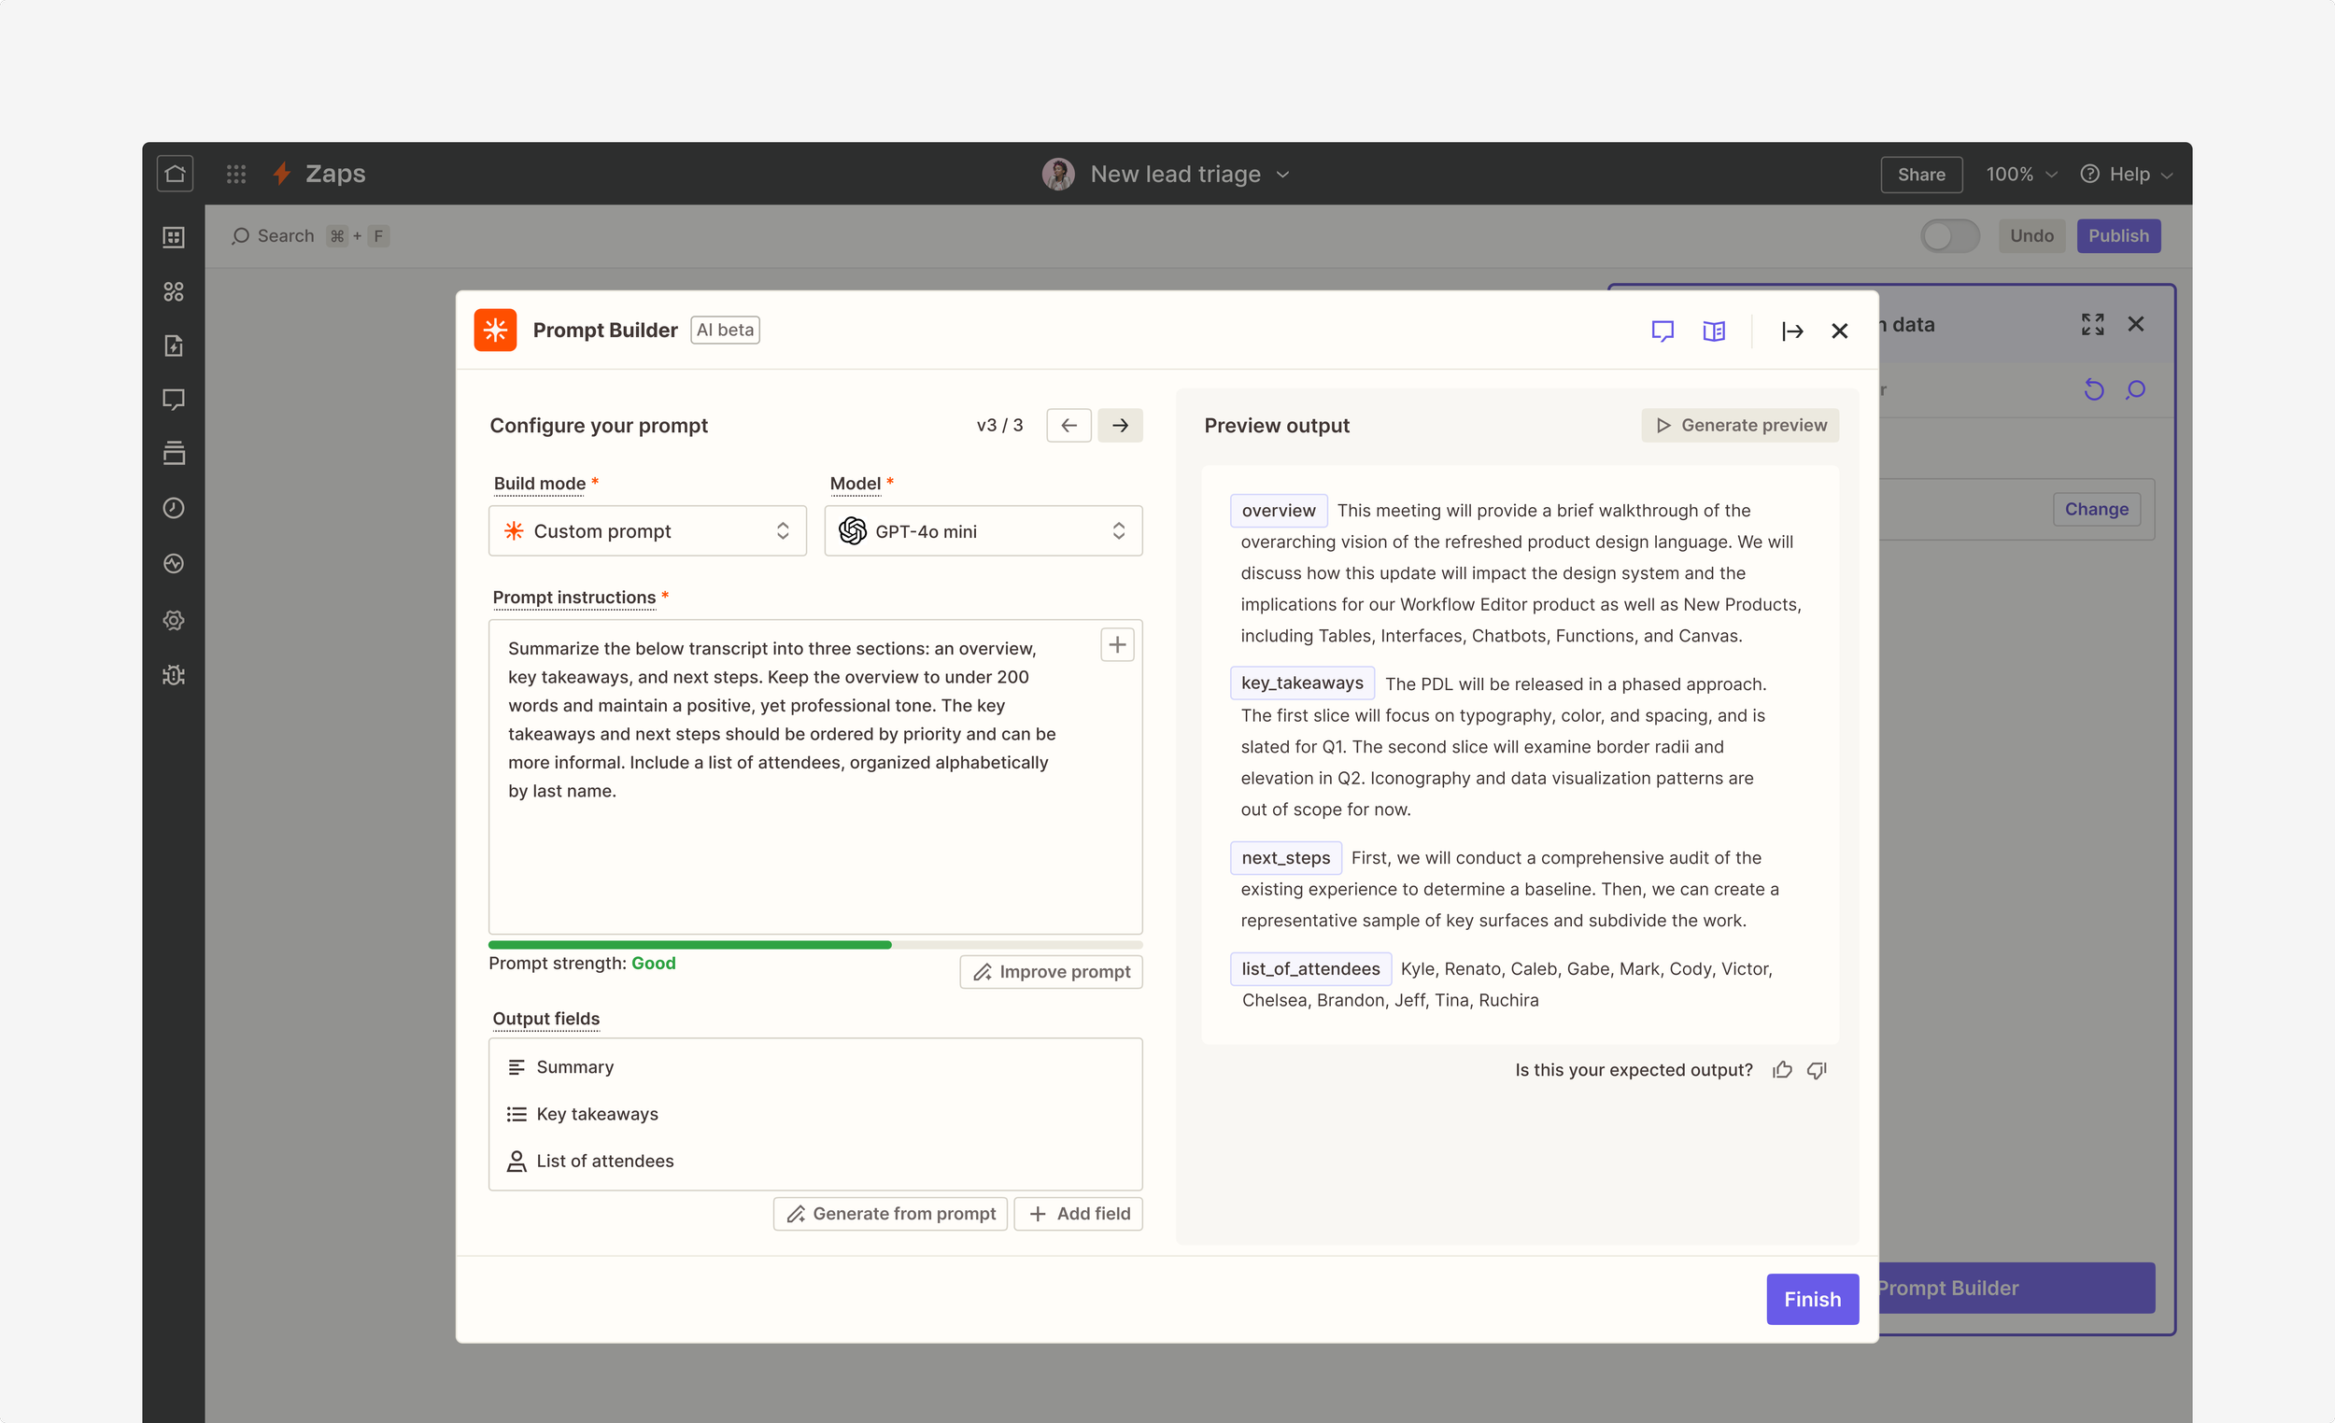This screenshot has width=2335, height=1423.
Task: Open the Build mode Custom prompt dropdown
Action: 647,530
